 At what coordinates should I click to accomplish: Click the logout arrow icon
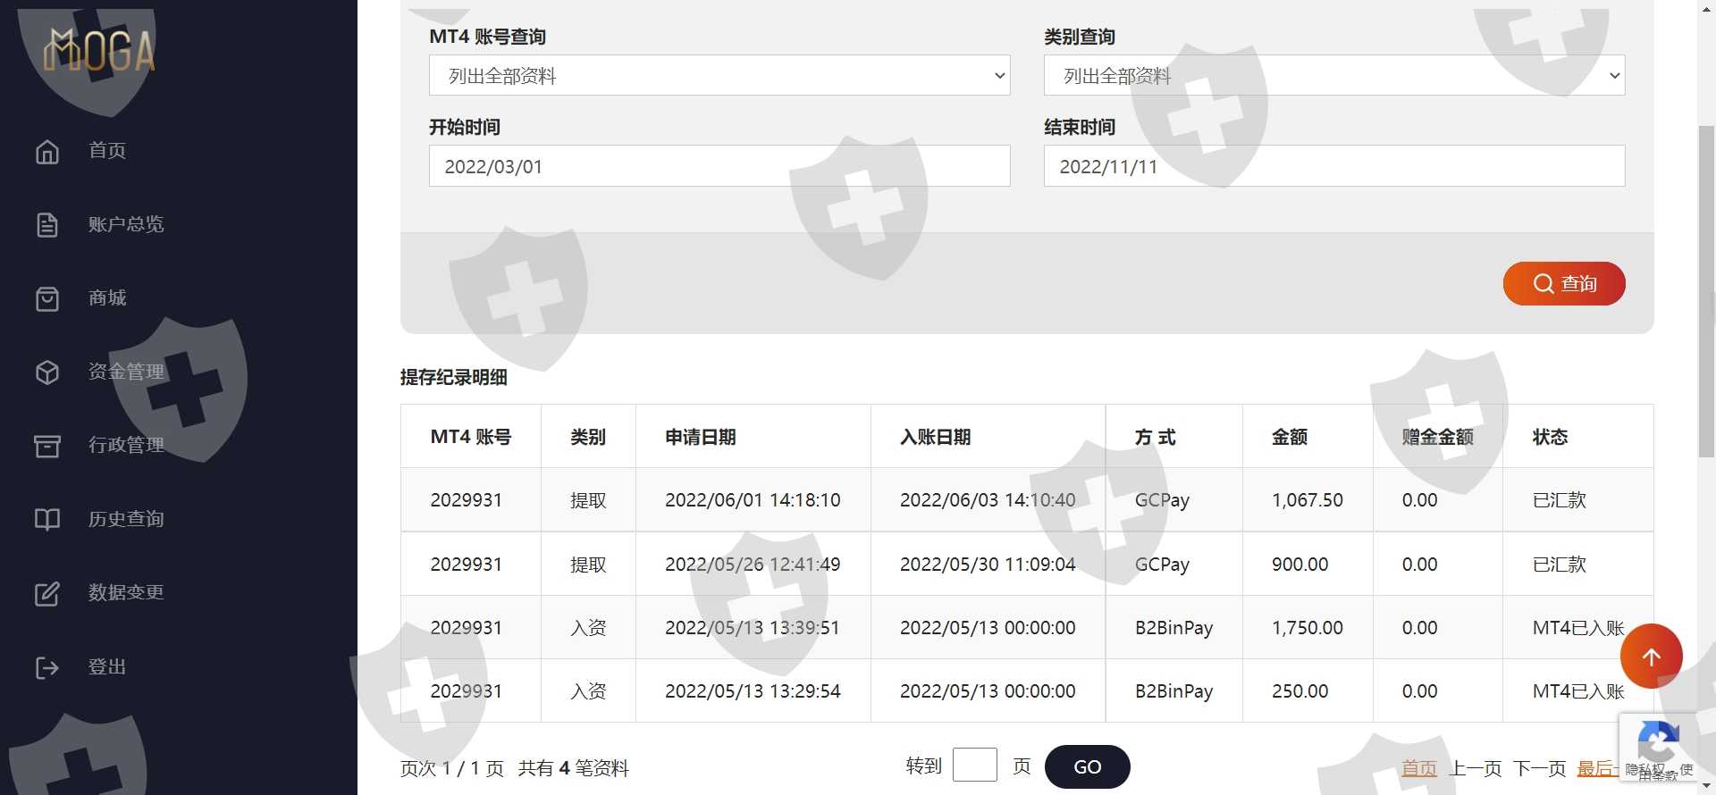pos(47,667)
